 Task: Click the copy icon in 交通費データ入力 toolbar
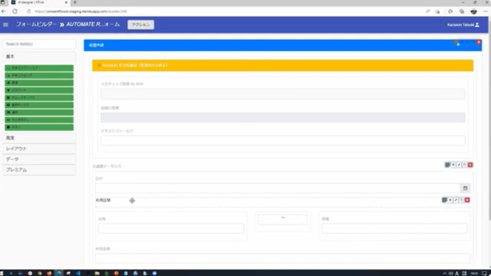tap(464, 165)
